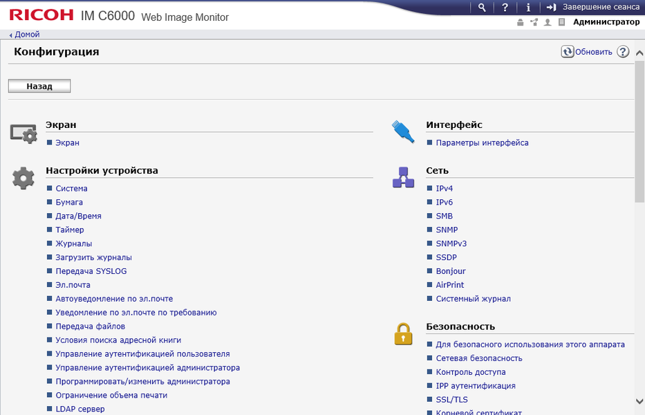Open Ограничение объема печати link
This screenshot has height=415, width=645.
coord(111,395)
